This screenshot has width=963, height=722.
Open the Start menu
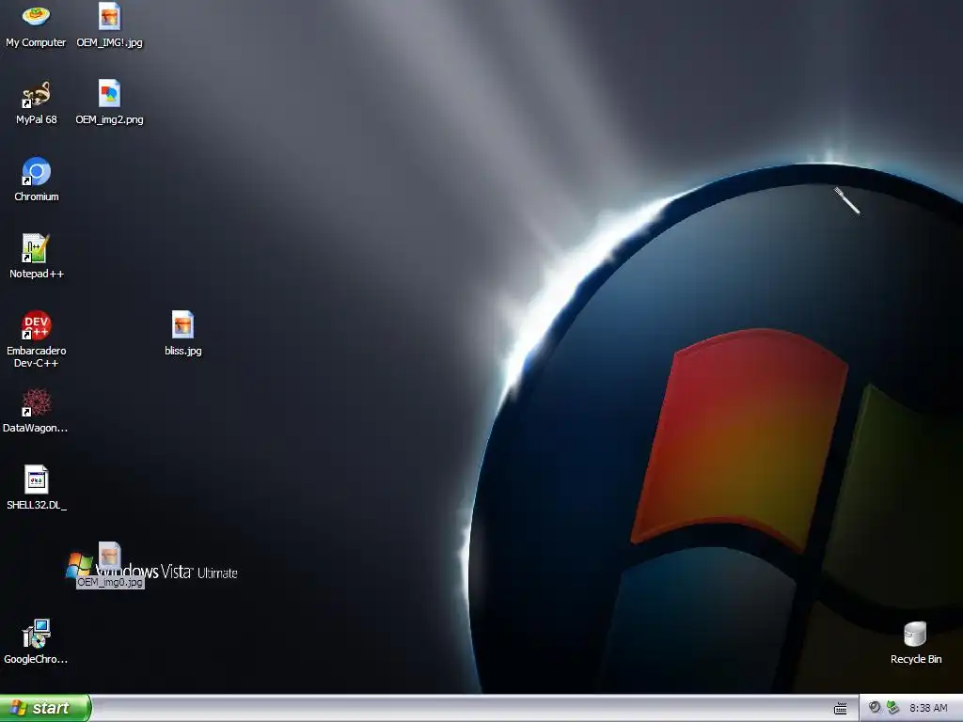click(x=45, y=708)
